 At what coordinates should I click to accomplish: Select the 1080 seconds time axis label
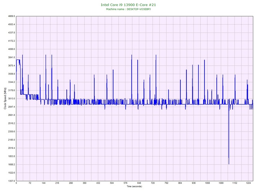tap(221, 183)
